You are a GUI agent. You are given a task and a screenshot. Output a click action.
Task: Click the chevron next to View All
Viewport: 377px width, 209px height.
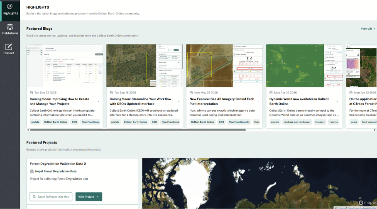375,29
